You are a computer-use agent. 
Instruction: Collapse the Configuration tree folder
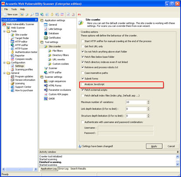4,63
